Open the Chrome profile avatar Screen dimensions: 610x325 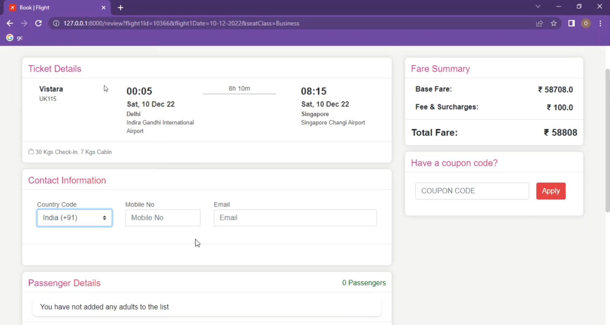pos(586,23)
